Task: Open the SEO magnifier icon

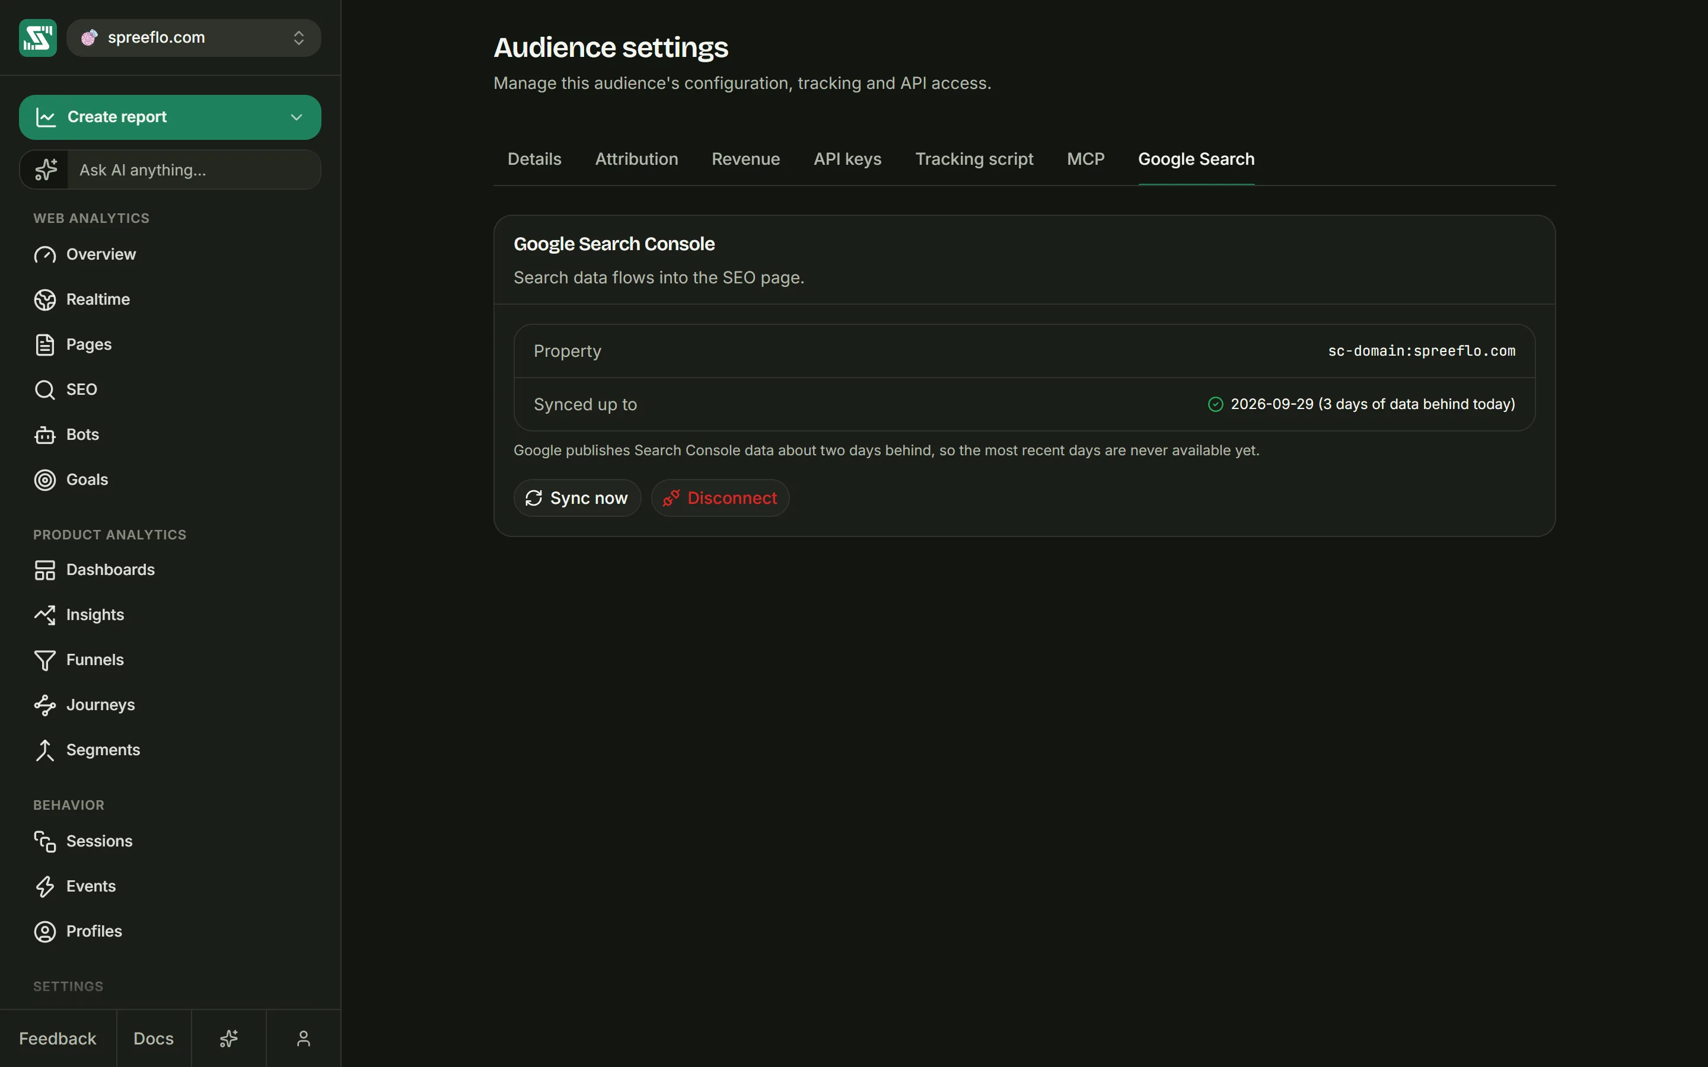Action: 44,389
